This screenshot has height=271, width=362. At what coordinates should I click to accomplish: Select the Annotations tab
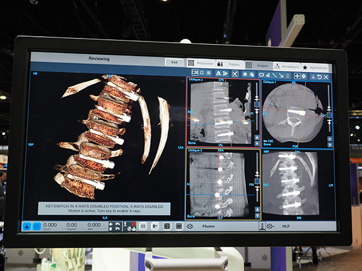pos(285,66)
